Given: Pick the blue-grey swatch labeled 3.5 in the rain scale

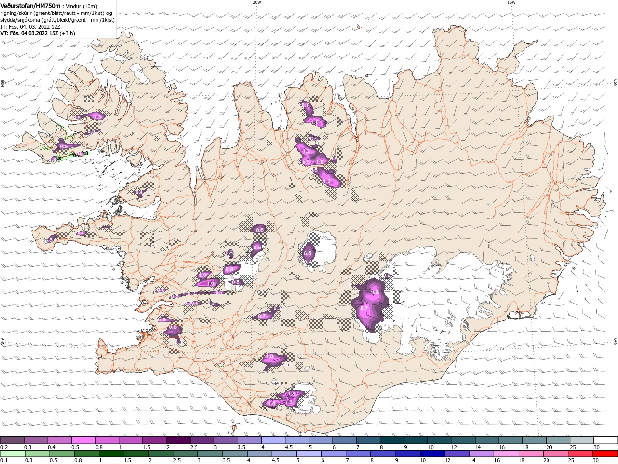Looking at the screenshot, I should pyautogui.click(x=234, y=454).
